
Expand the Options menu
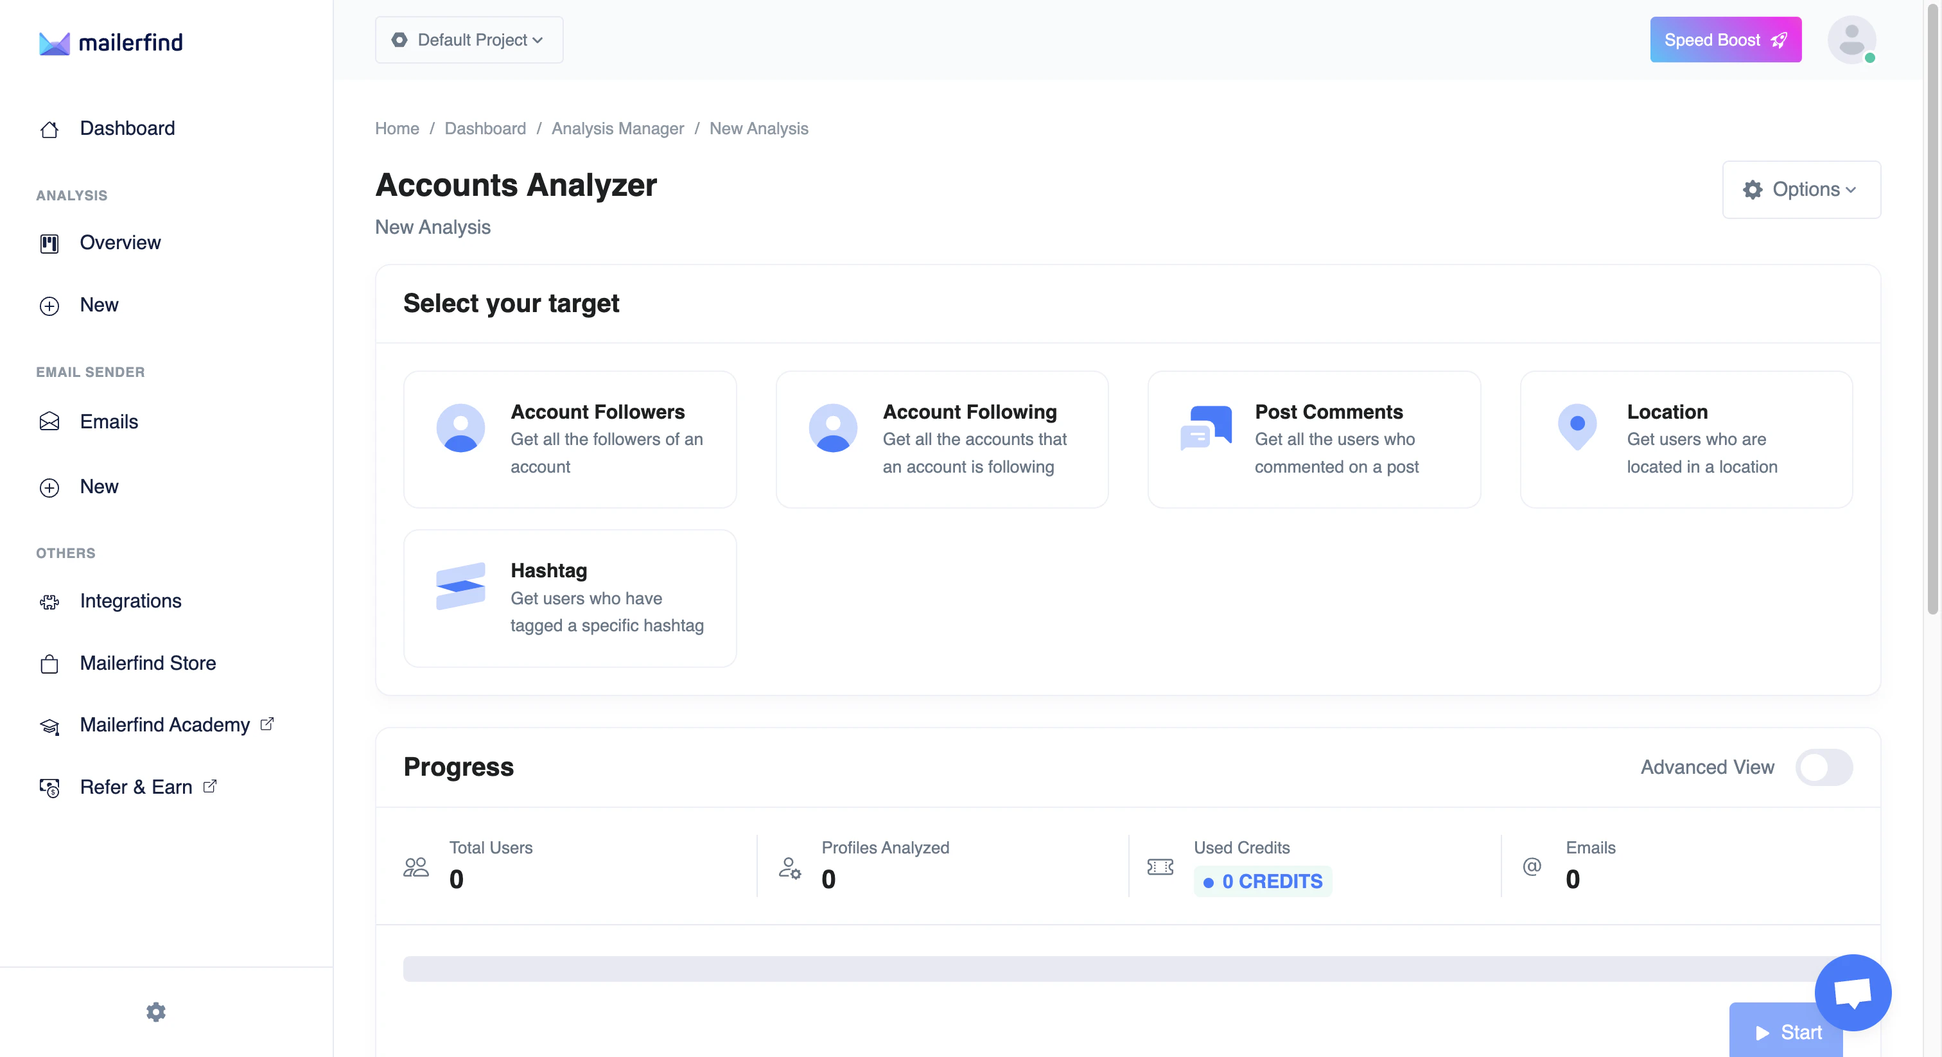1800,189
